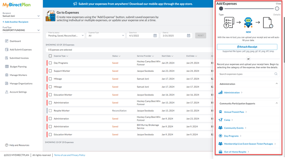Click the Submitted Invoices sidebar icon

[x=7, y=58]
